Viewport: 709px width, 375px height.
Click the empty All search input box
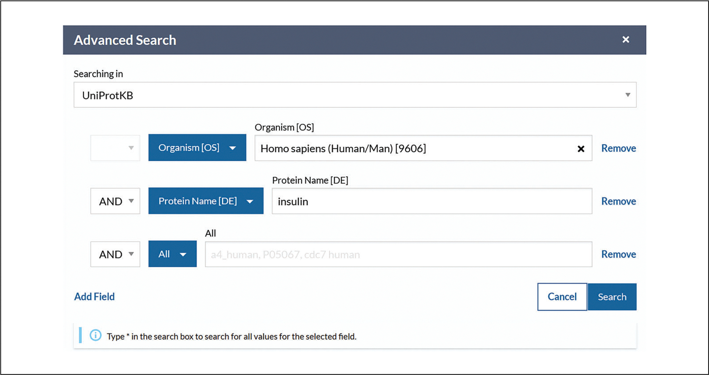point(398,254)
